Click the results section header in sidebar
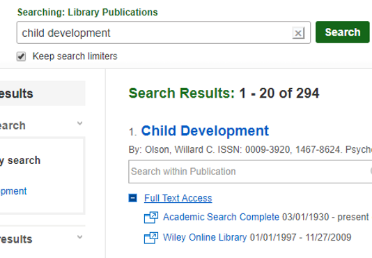The width and height of the screenshot is (372, 258). point(16,239)
